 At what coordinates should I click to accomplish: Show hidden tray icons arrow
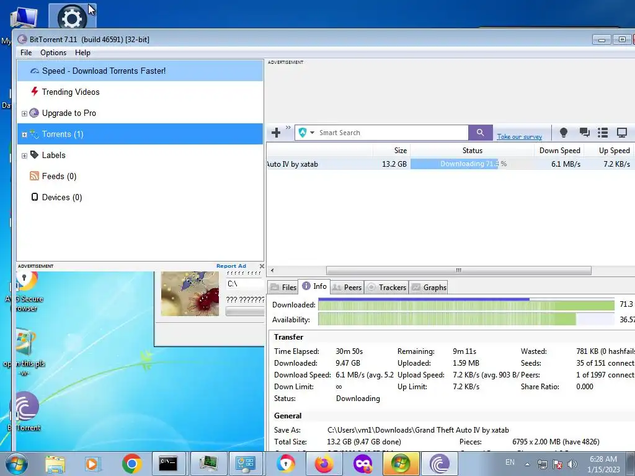tap(527, 464)
